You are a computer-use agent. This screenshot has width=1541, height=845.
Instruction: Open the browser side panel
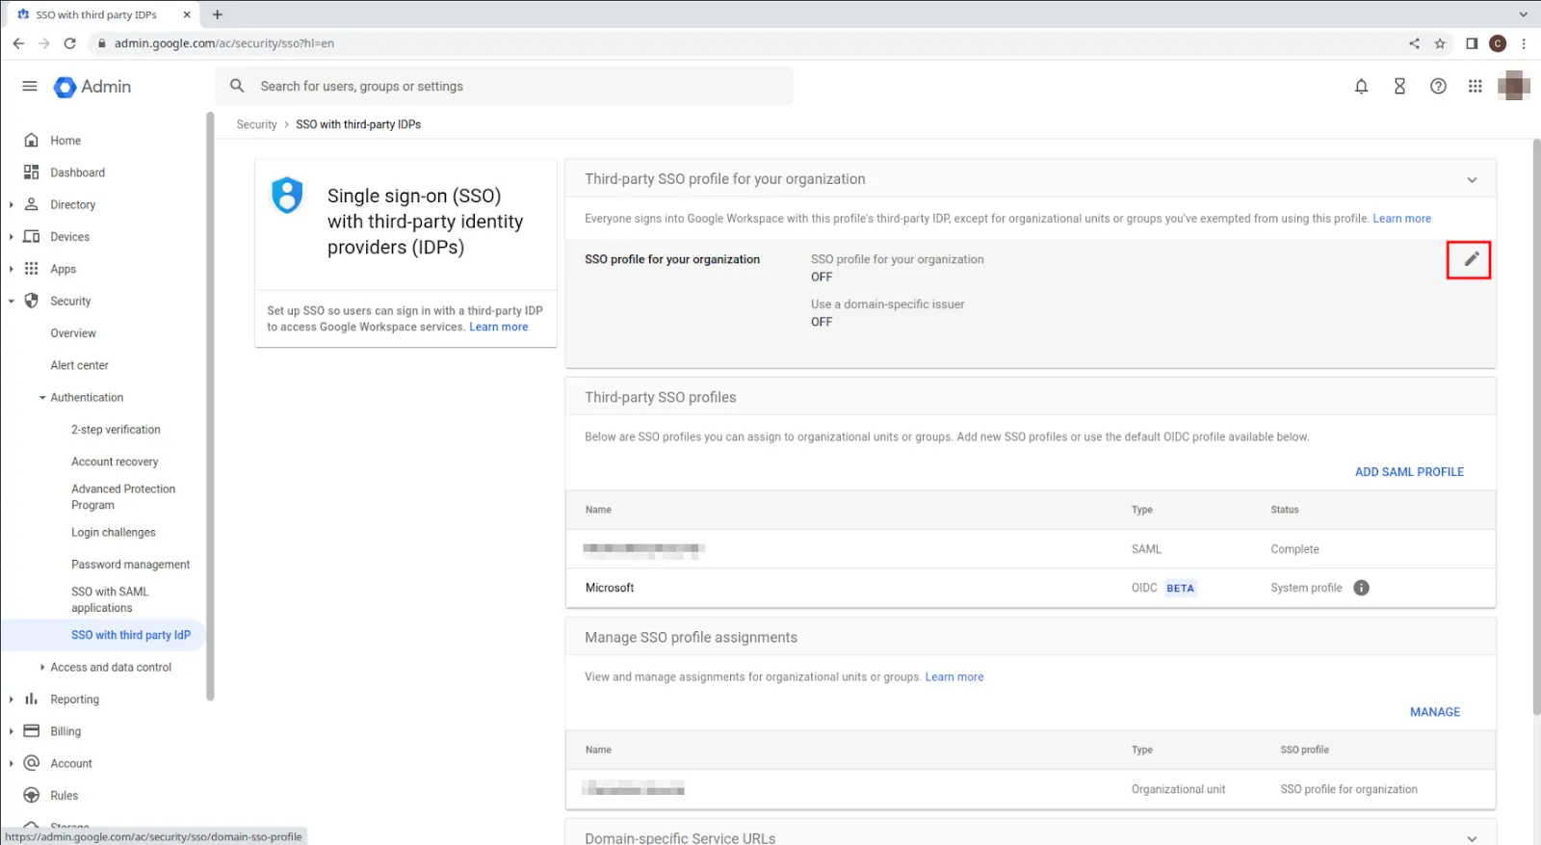pyautogui.click(x=1472, y=43)
